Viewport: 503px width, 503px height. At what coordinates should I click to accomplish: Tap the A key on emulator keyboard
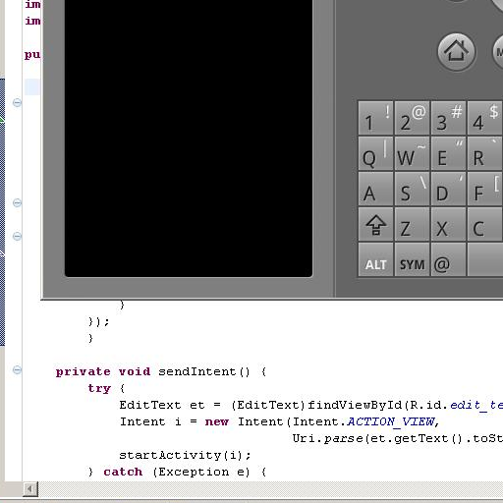click(x=375, y=189)
